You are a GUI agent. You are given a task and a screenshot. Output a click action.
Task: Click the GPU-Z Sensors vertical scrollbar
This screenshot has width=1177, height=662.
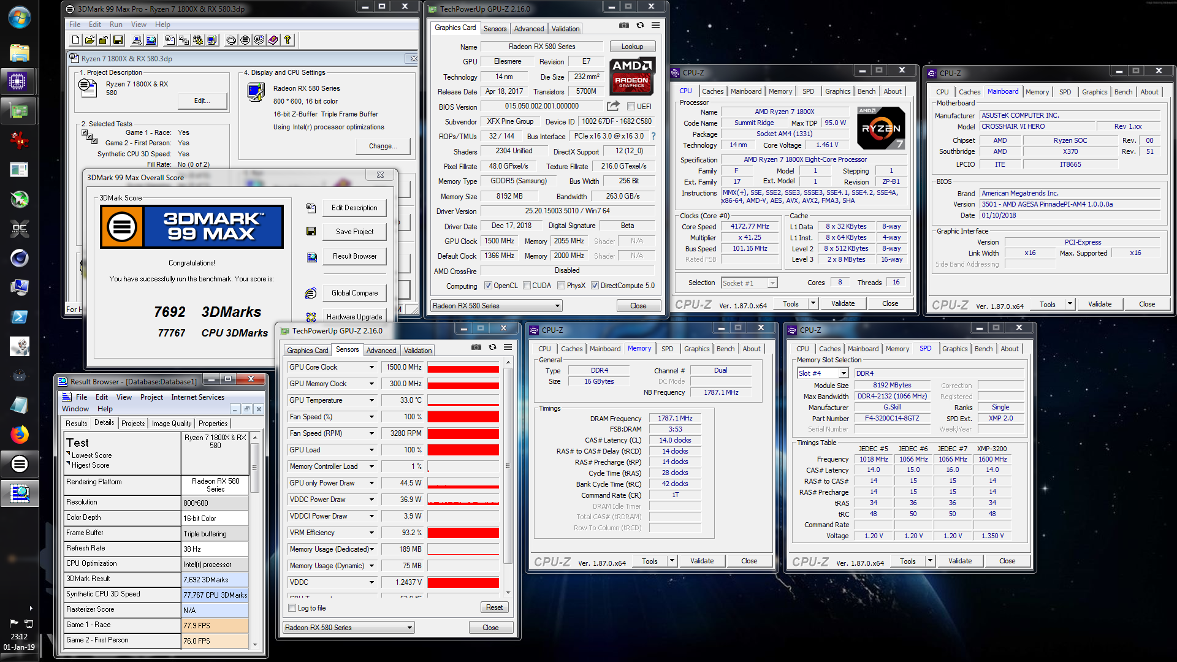(x=508, y=477)
